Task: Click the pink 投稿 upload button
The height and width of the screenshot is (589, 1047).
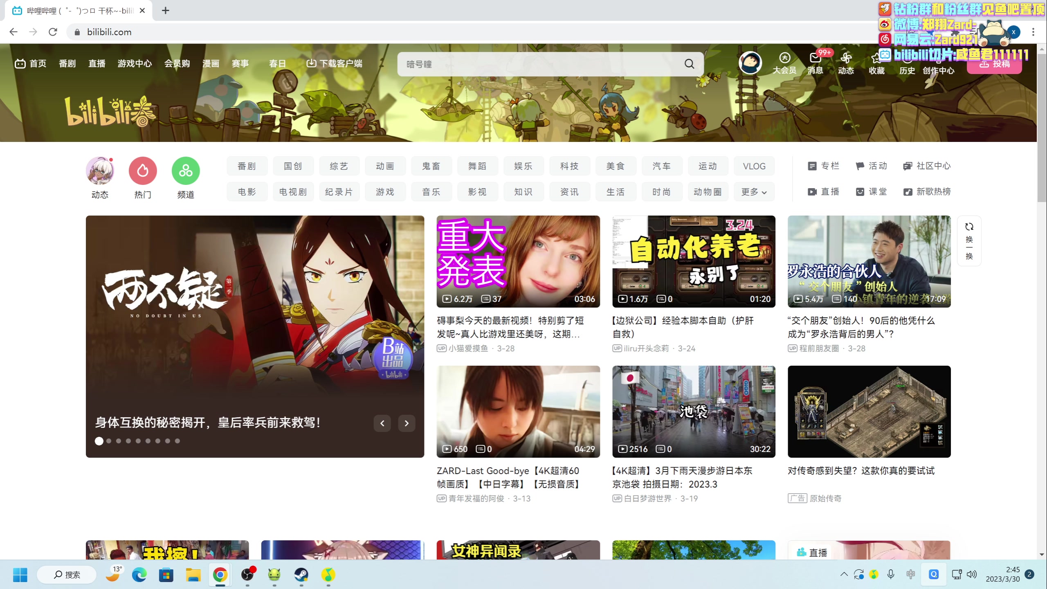Action: pyautogui.click(x=994, y=65)
